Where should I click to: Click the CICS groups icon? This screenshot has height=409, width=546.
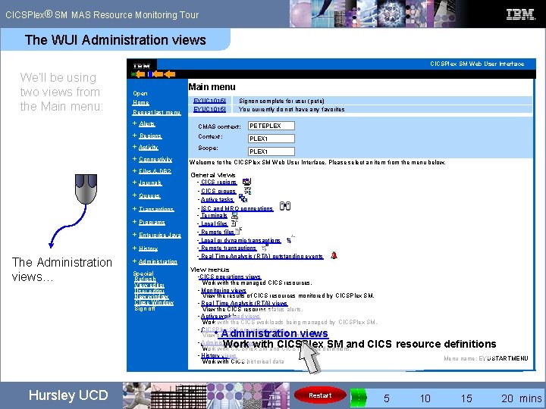tap(247, 191)
